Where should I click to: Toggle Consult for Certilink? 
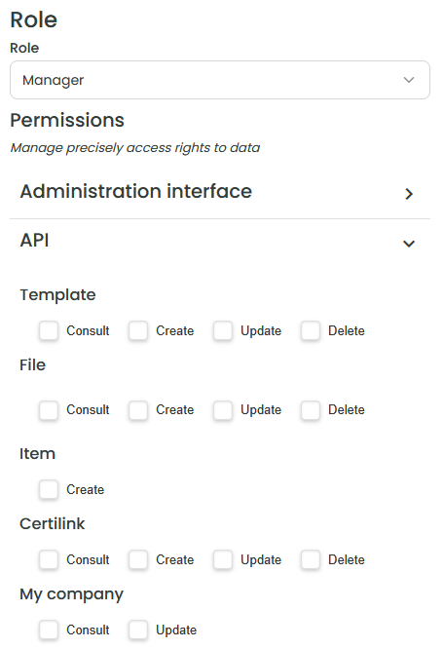(49, 559)
